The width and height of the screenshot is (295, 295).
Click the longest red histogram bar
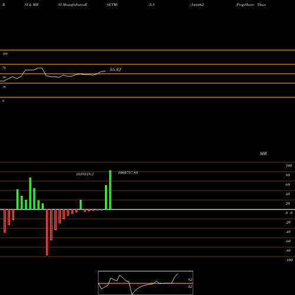pos(47,232)
